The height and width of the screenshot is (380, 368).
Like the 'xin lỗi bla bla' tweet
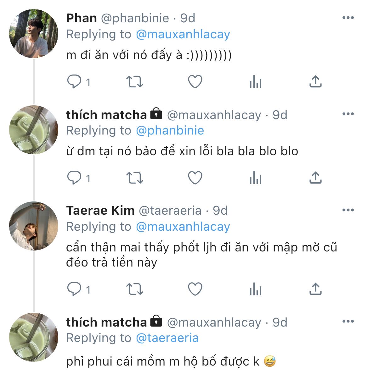(x=195, y=178)
